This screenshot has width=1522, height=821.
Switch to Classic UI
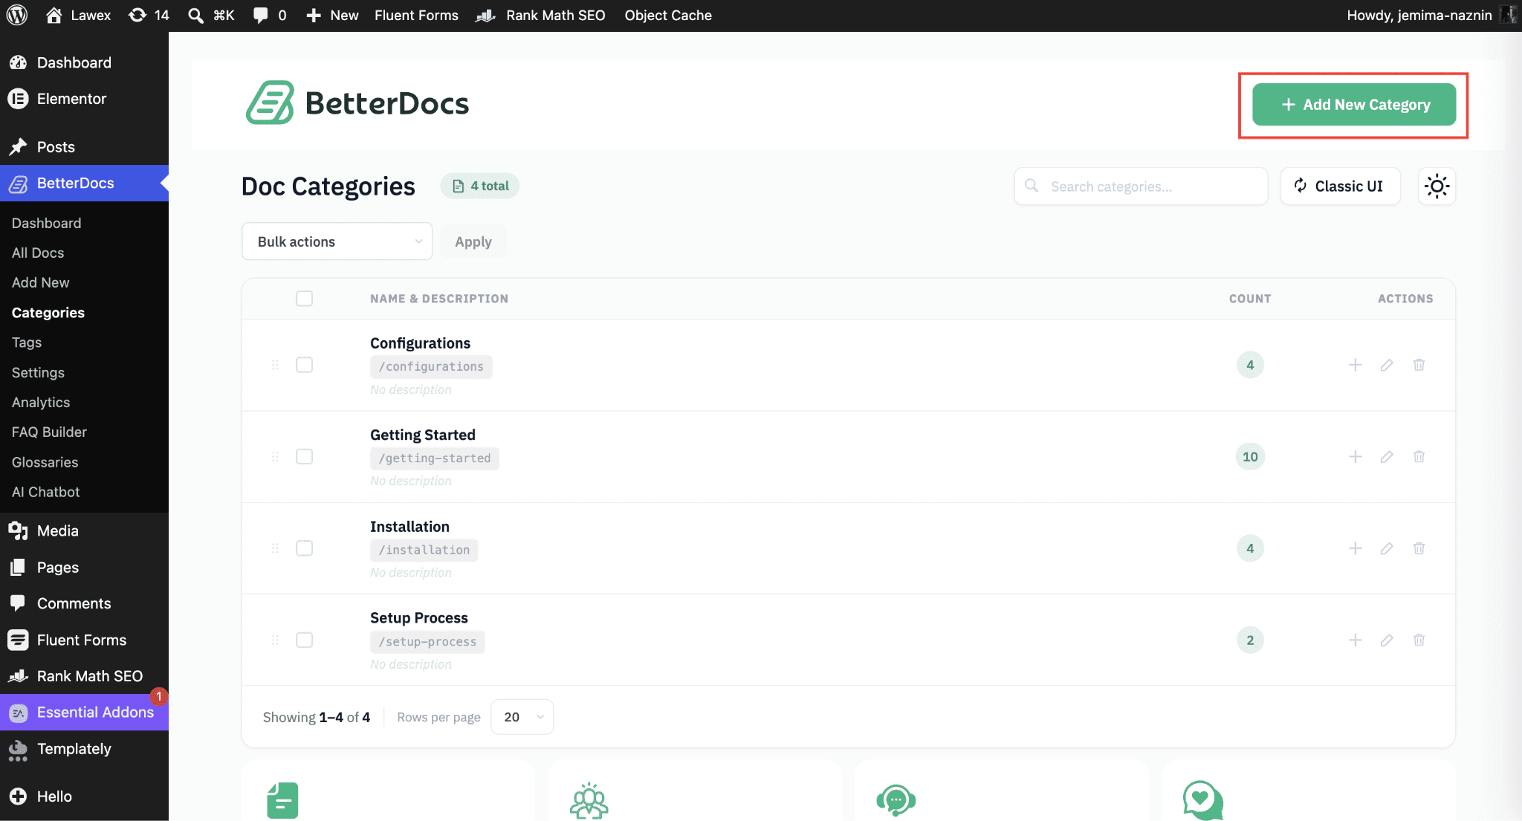point(1340,186)
